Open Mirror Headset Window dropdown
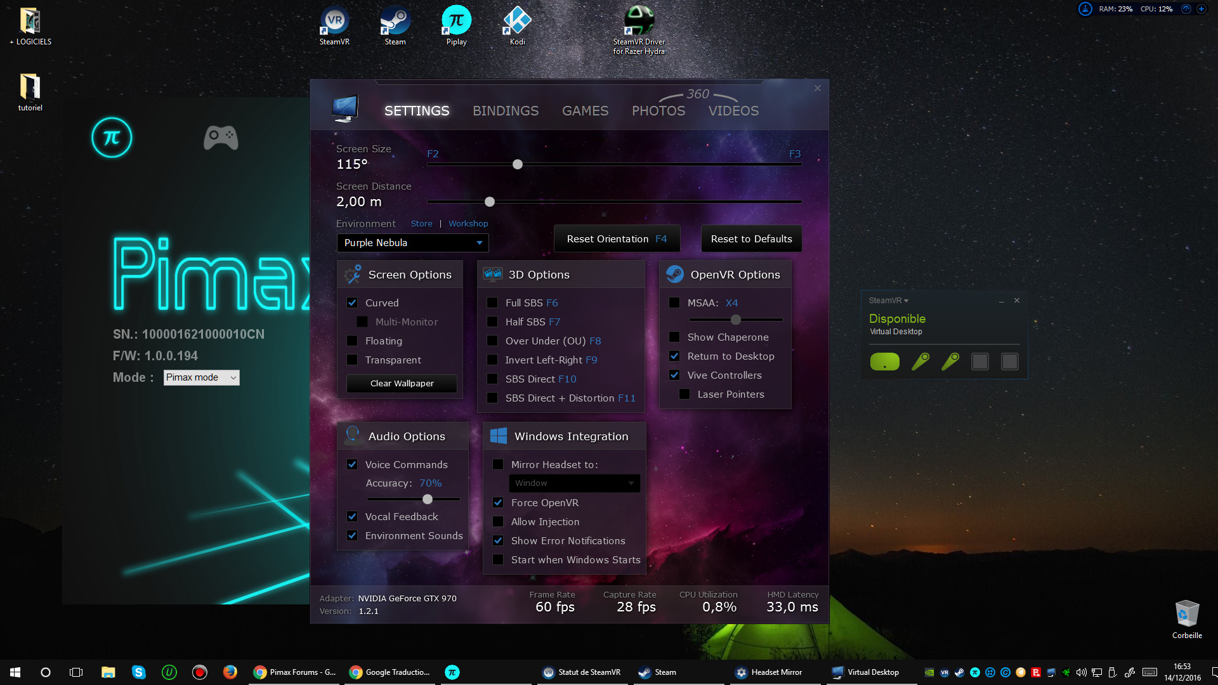The image size is (1218, 685). [x=574, y=483]
